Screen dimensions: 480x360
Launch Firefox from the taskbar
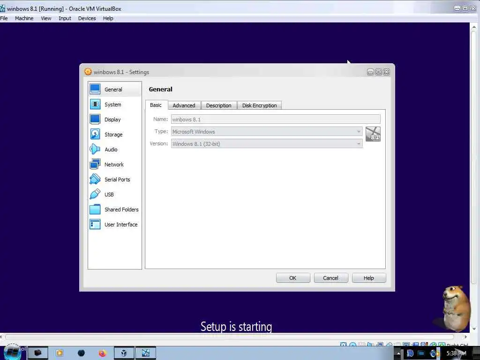coord(102,353)
